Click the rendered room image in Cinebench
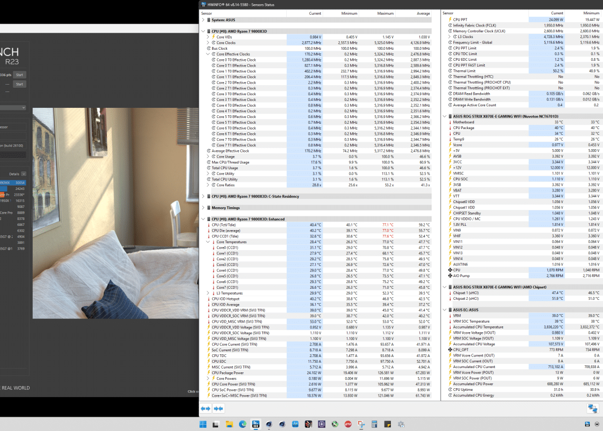Screen dimensions: 603x431 click(x=115, y=213)
